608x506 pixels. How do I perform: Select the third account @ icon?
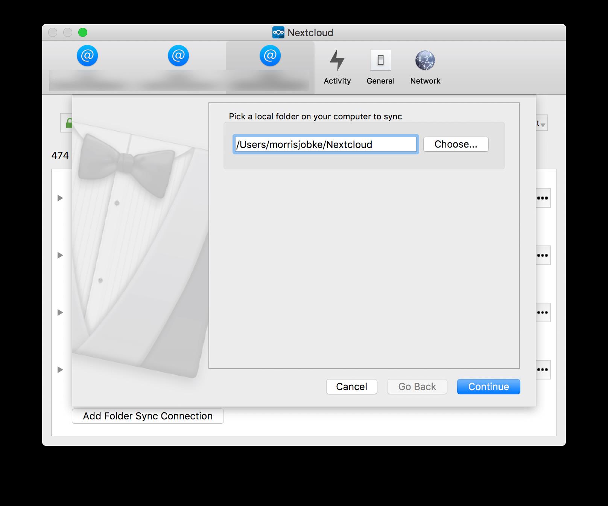tap(270, 56)
